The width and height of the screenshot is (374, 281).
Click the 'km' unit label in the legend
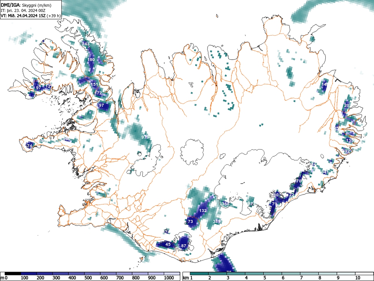[x=186, y=278]
